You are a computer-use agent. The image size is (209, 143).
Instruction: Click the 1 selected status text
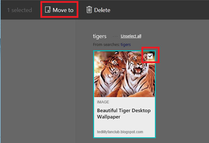tap(20, 10)
